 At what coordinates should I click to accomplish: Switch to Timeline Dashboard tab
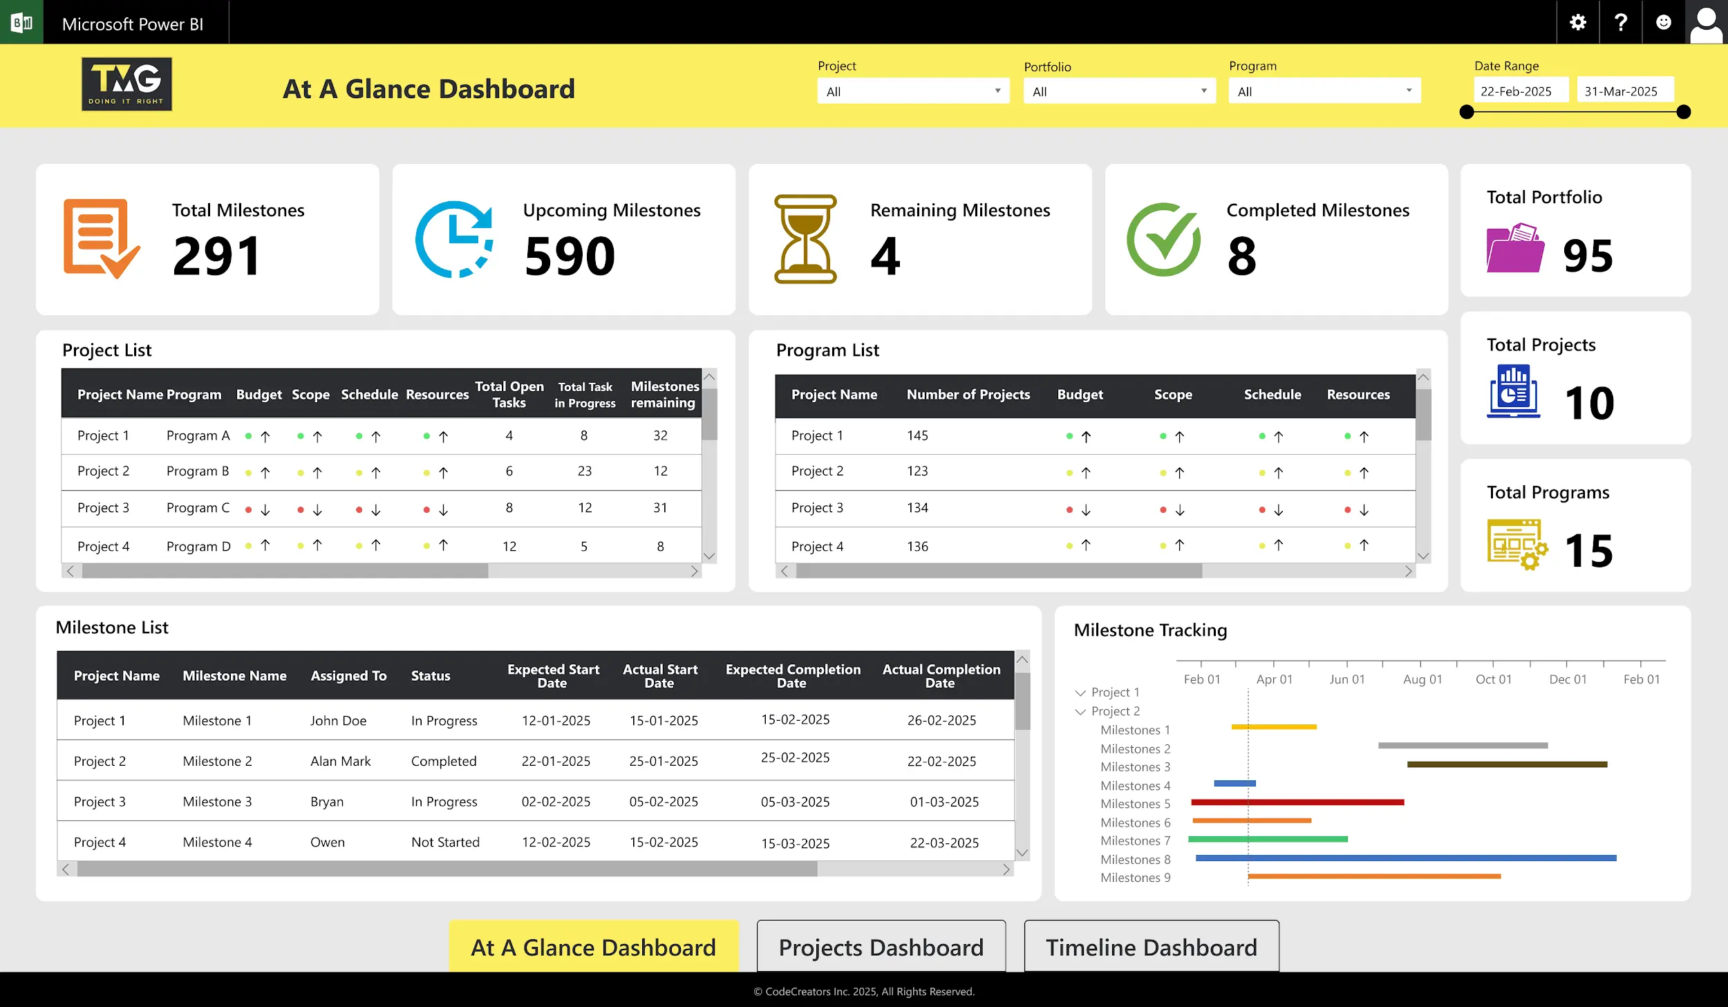point(1151,947)
